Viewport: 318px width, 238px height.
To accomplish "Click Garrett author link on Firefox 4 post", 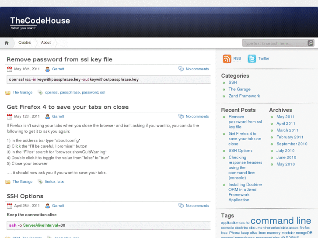I will (x=58, y=117).
